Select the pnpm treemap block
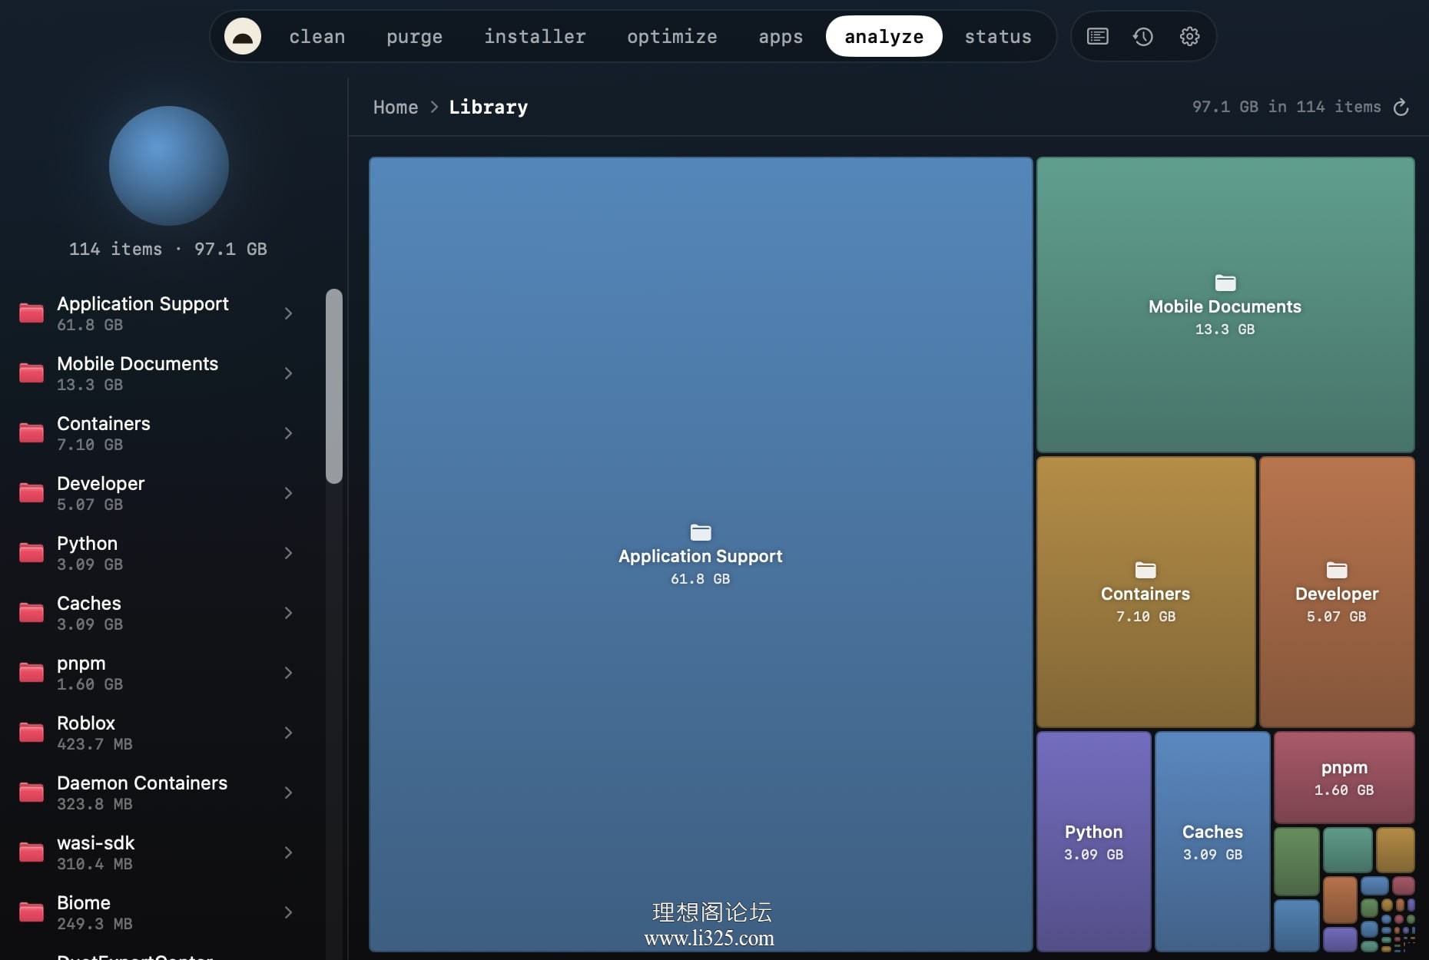1429x960 pixels. [1344, 777]
